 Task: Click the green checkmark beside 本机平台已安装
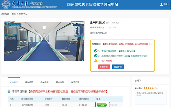coord(96,51)
